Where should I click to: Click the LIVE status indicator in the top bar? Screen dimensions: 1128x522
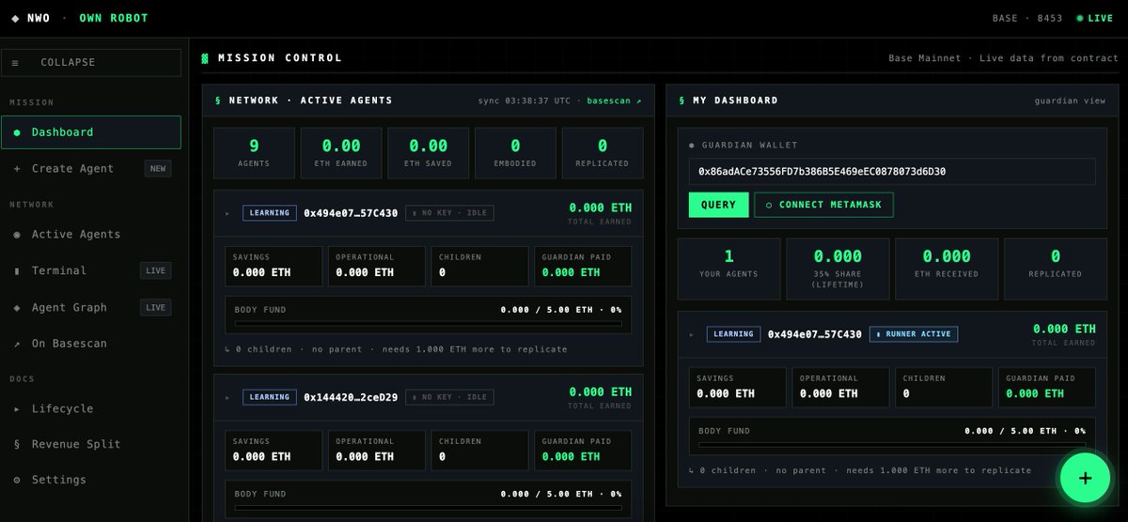(x=1094, y=18)
